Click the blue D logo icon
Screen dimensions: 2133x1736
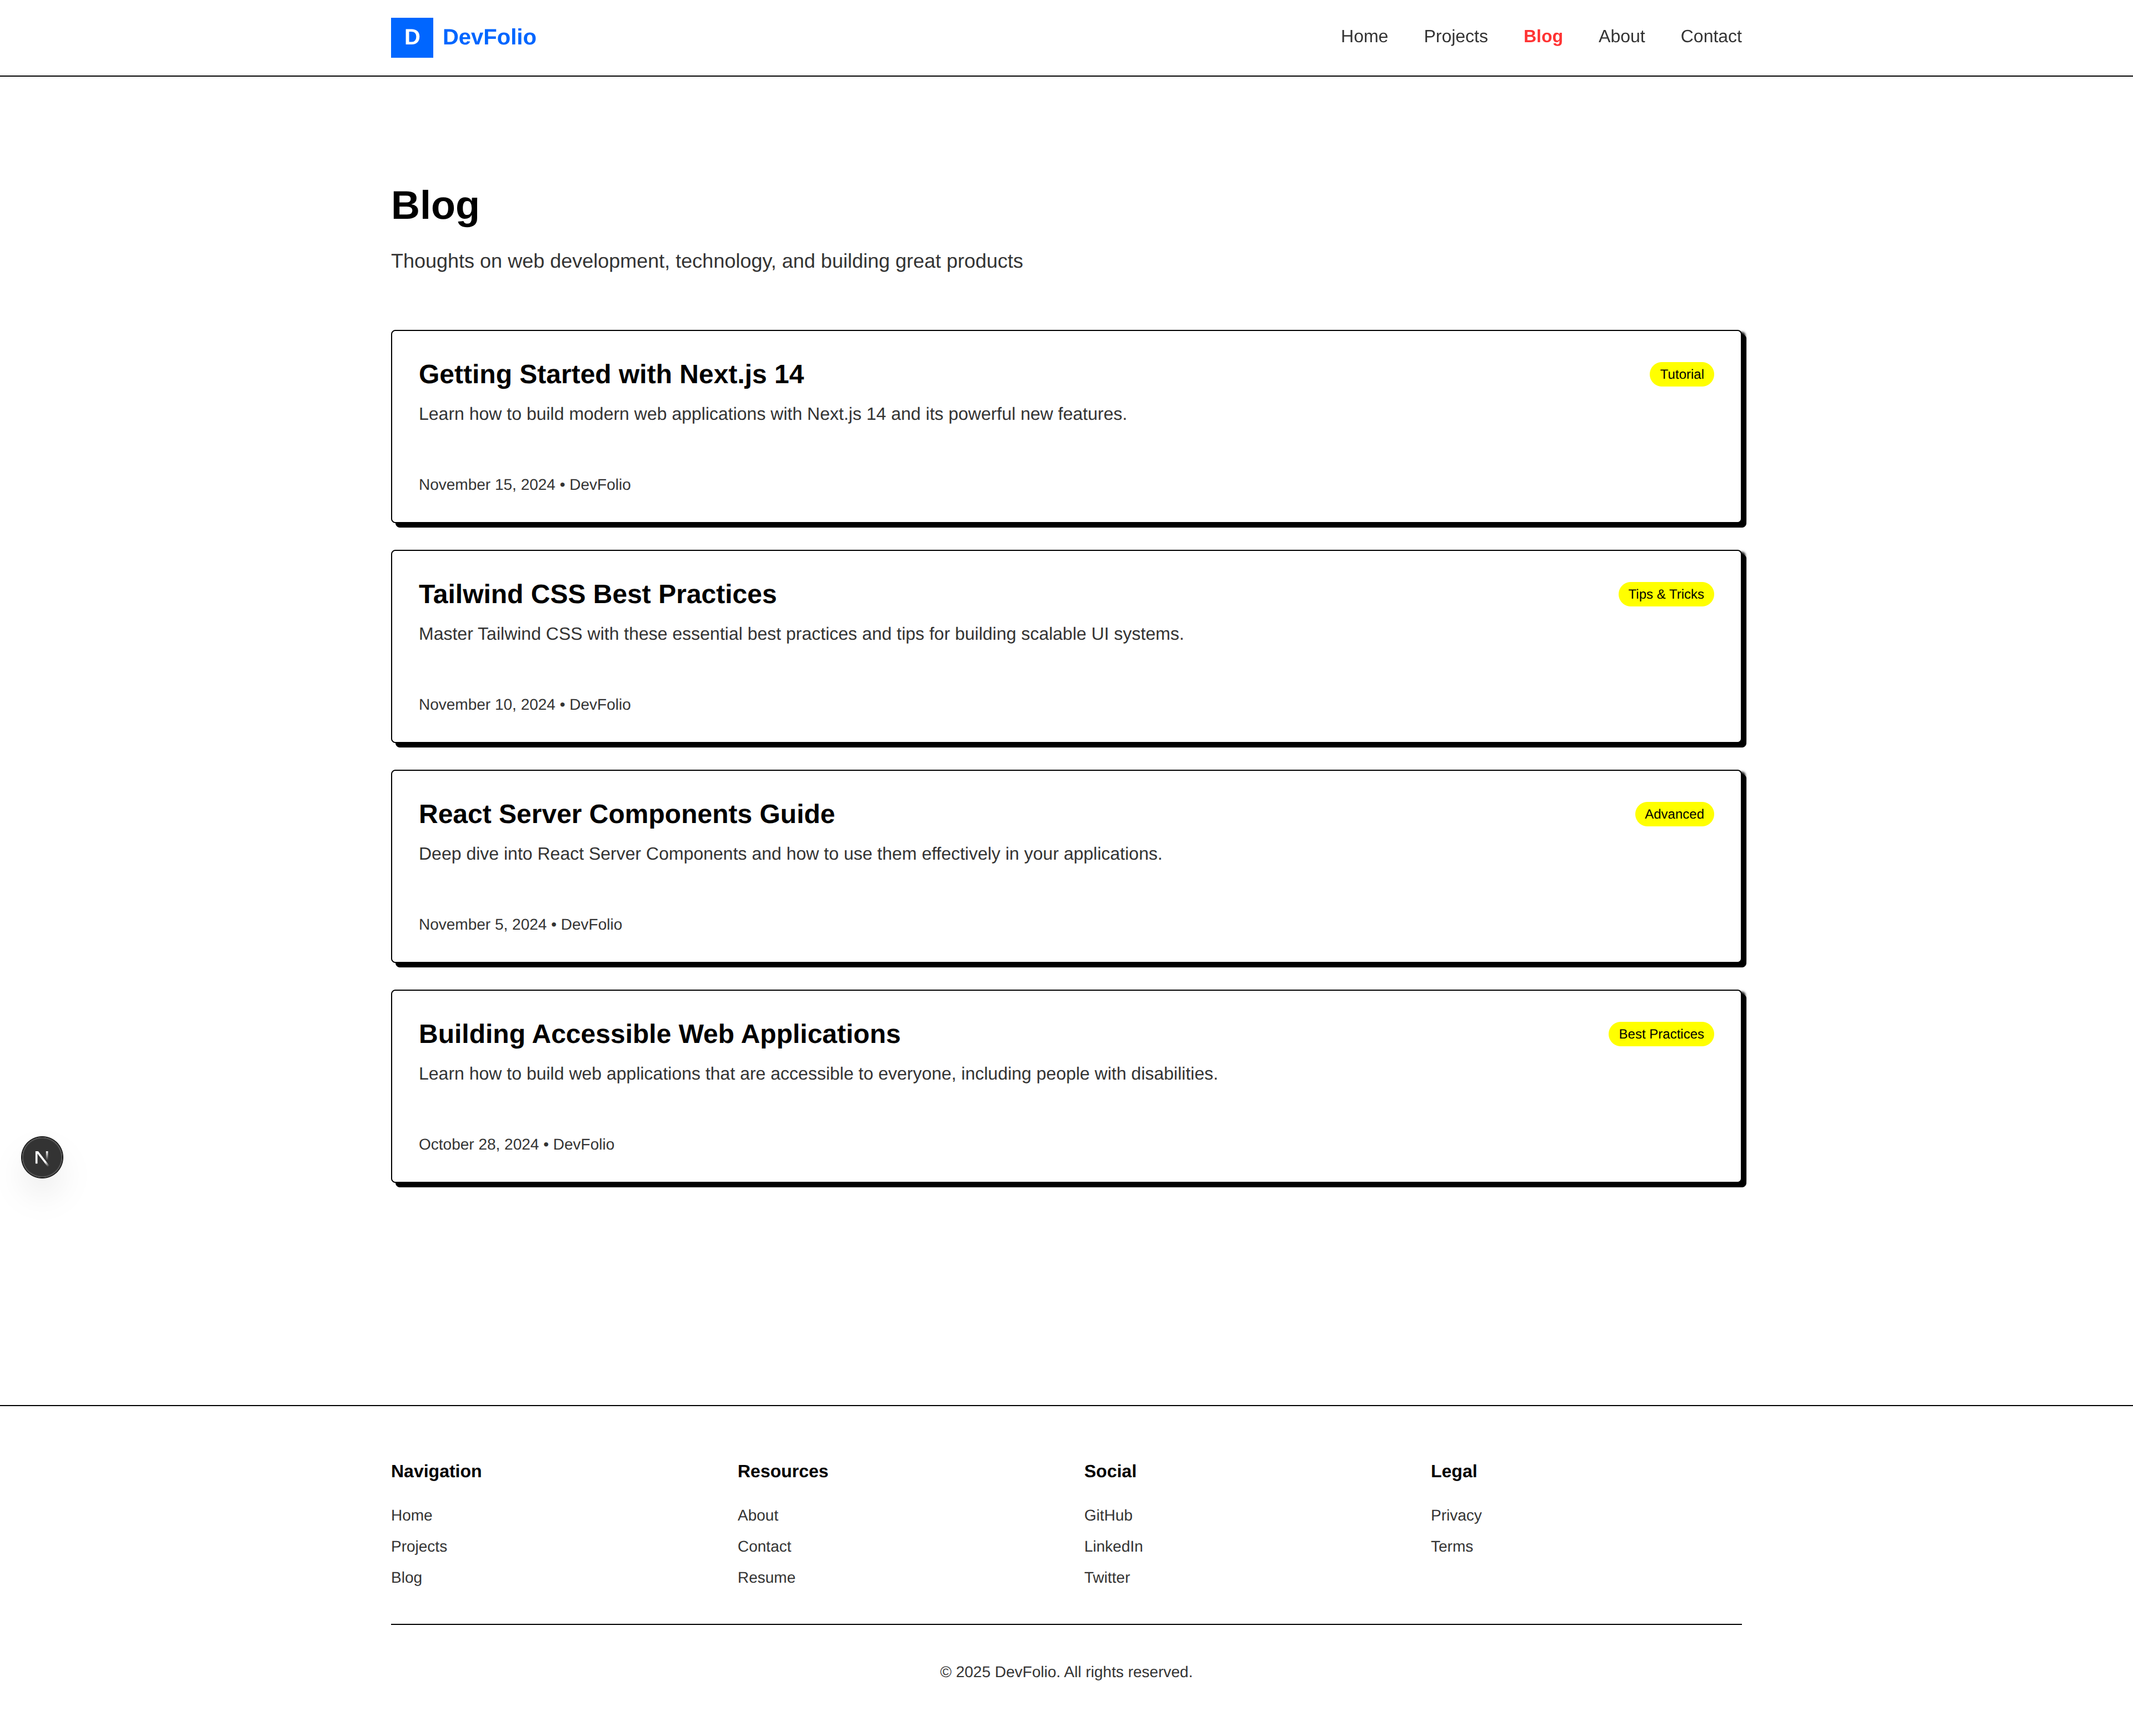pos(411,37)
